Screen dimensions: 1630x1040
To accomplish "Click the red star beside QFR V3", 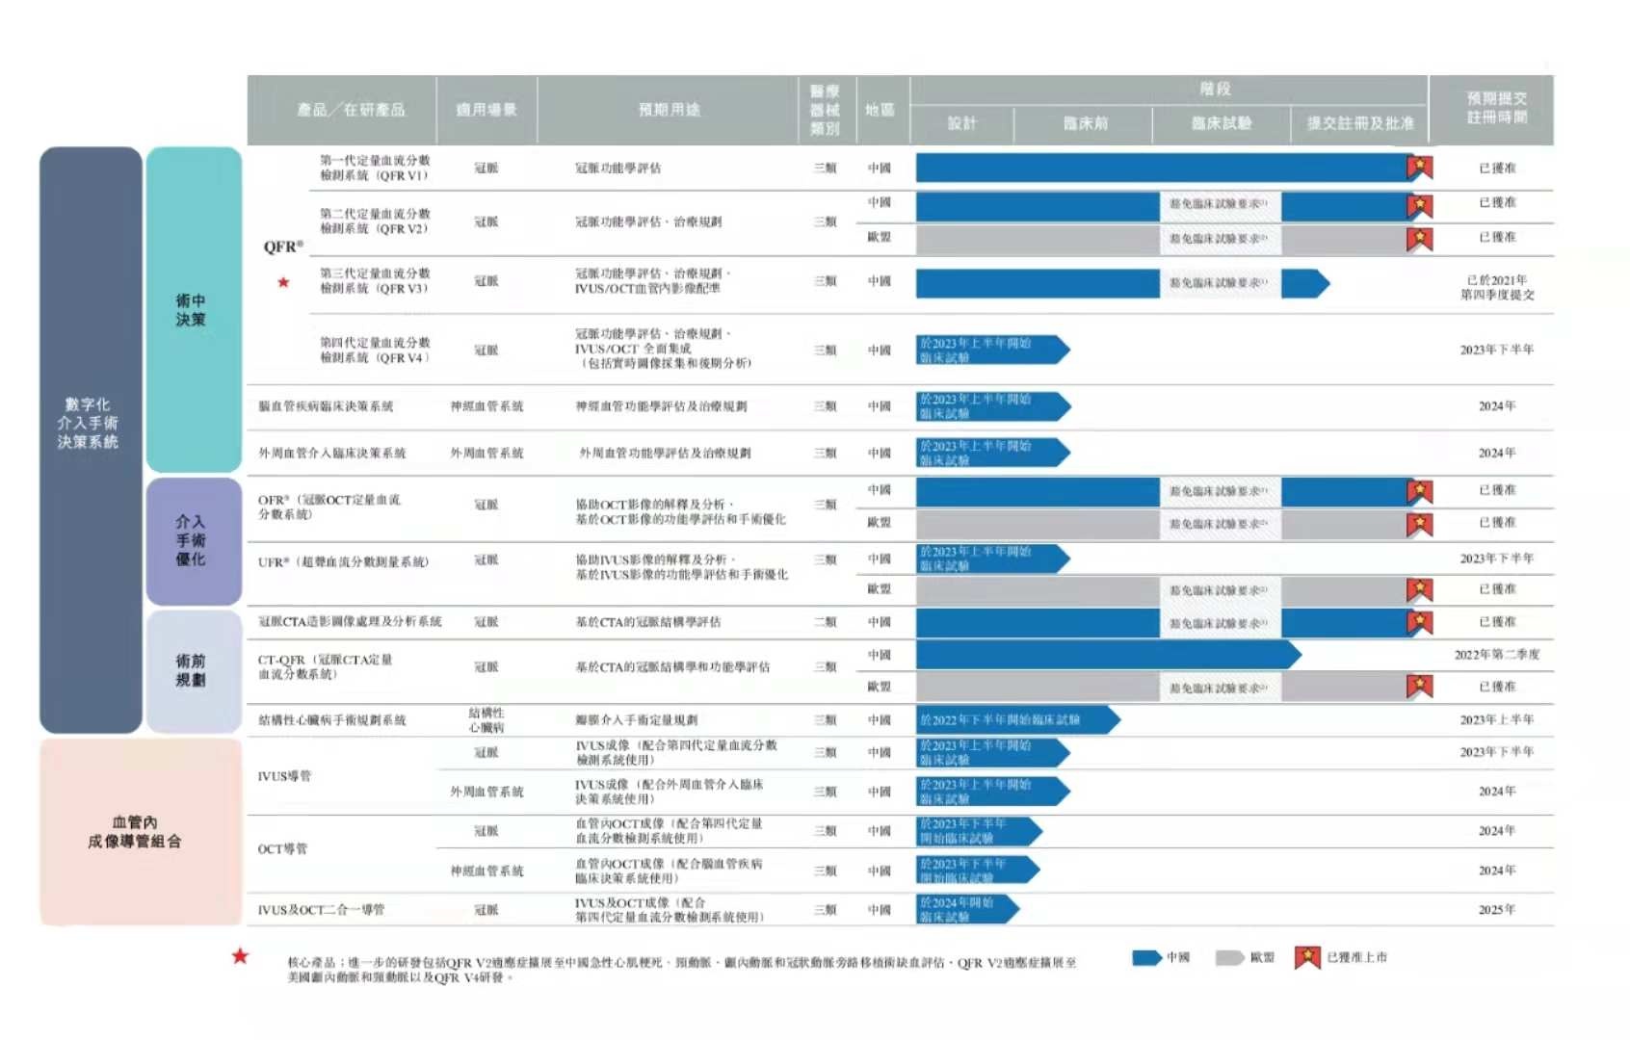I will click(283, 282).
